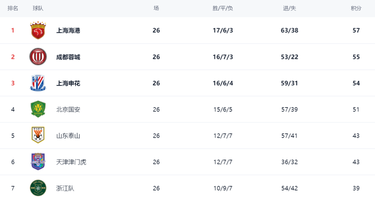Image resolution: width=375 pixels, height=201 pixels.
Task: Click the Shanghai Port (上海海港) team logo
Action: (x=38, y=31)
